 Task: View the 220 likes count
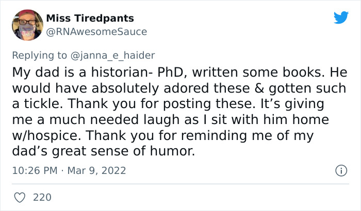(42, 198)
